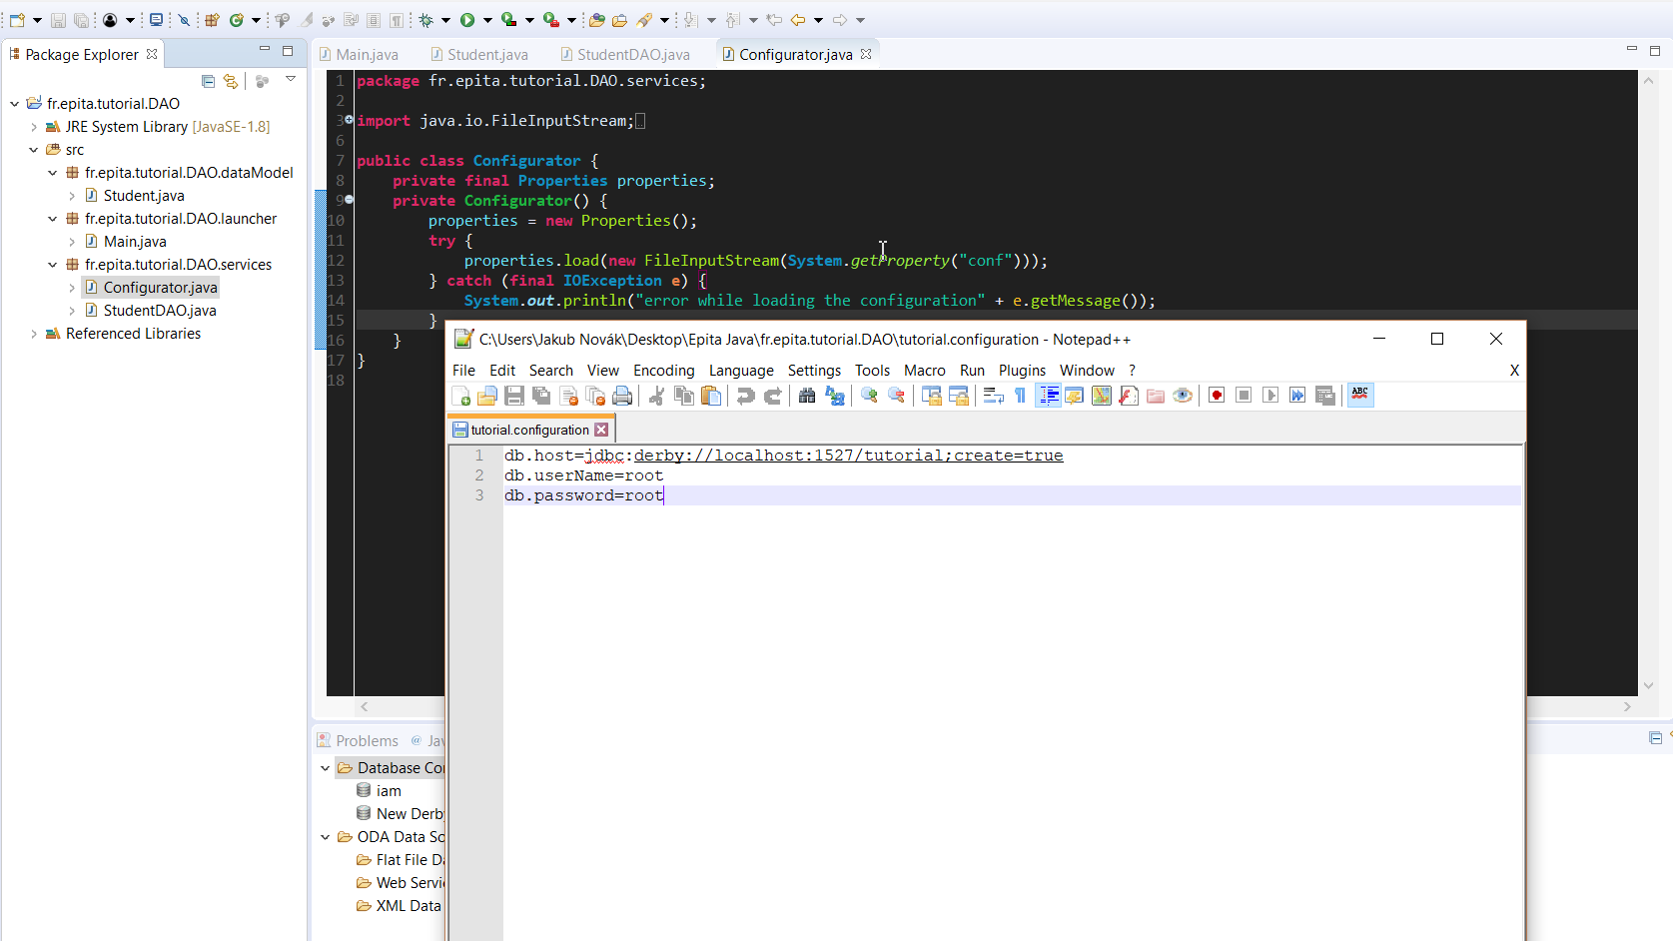
Task: Expand the folded import block on line 3
Action: coord(349,120)
